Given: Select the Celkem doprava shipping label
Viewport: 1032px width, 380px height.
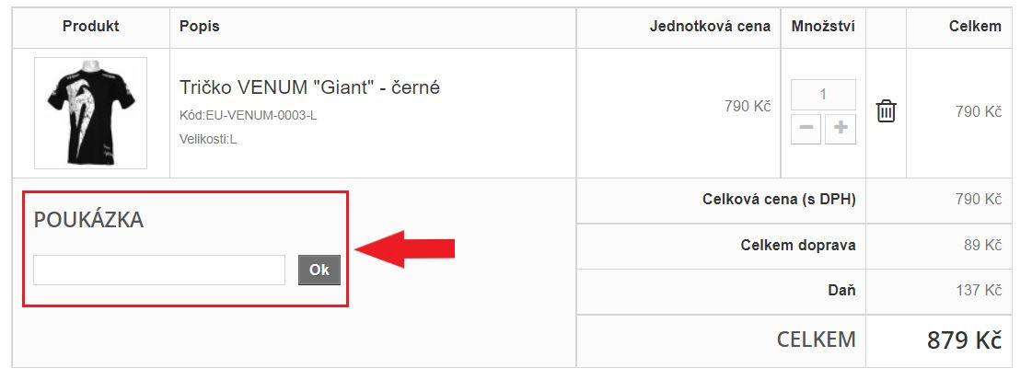Looking at the screenshot, I should (x=798, y=245).
